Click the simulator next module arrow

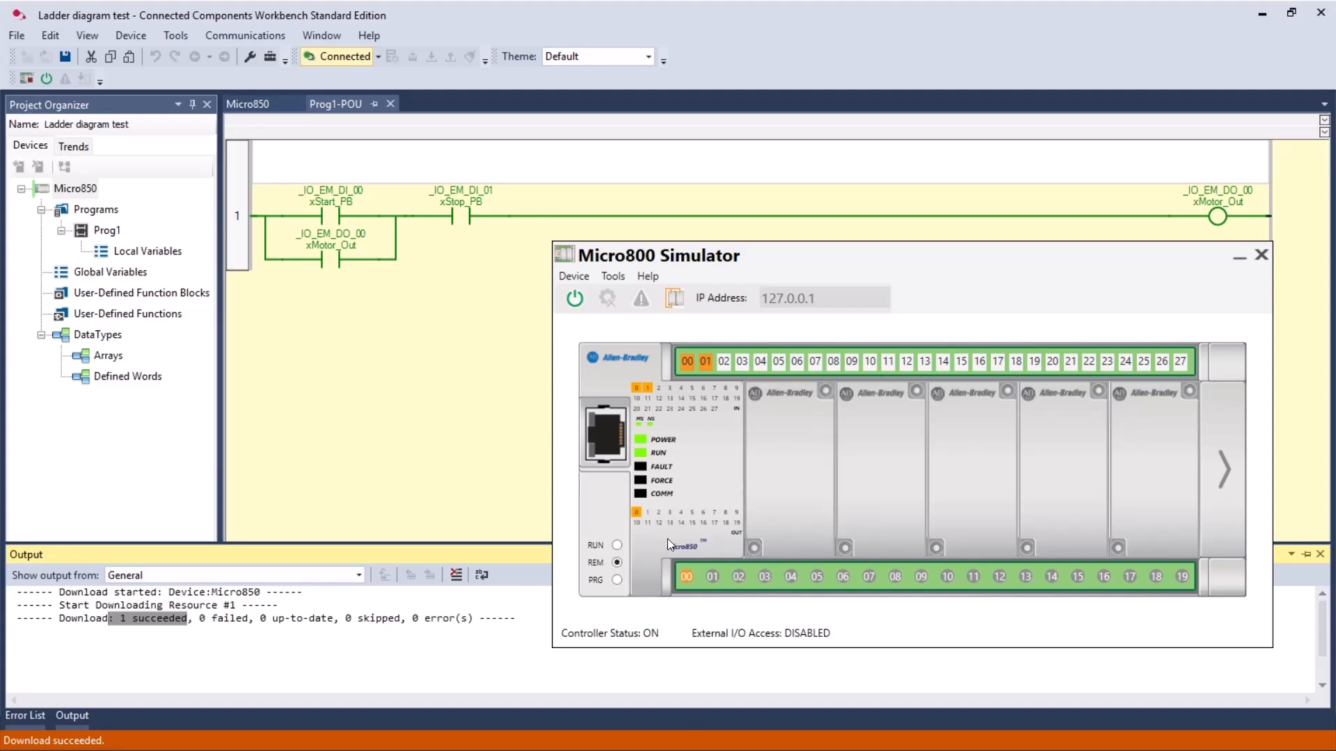click(x=1225, y=469)
